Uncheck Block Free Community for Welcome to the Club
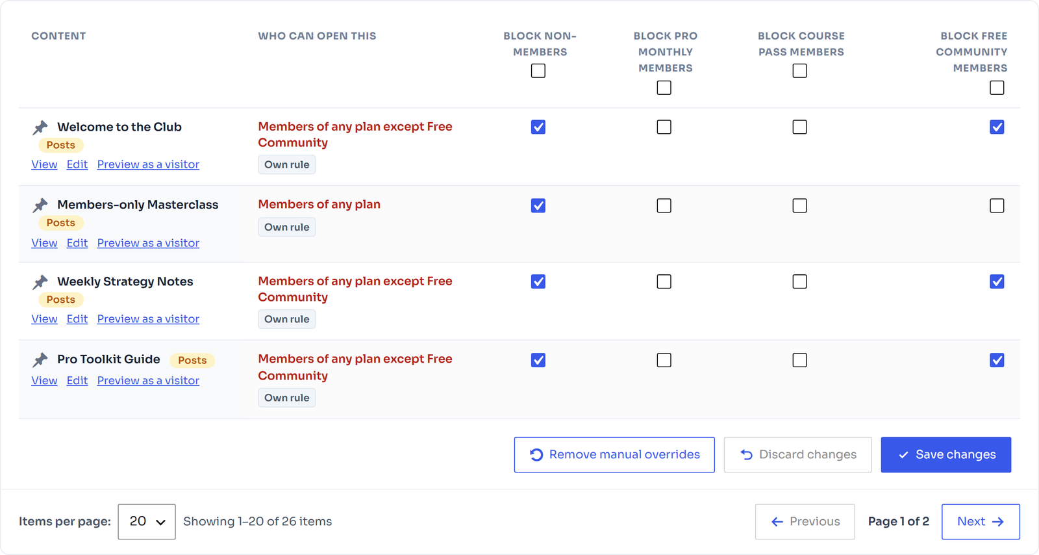Viewport: 1039px width, 555px height. pyautogui.click(x=997, y=127)
